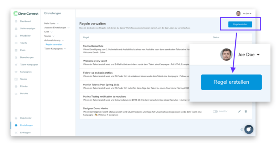This screenshot has width=280, height=152.
Task: Toggle the INAKTIV switch for Designer Demo Marina
Action: 215,111
